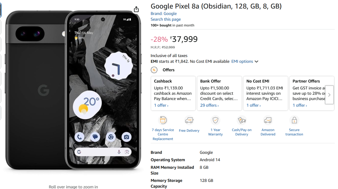Click the Free Delivery truck icon
The image size is (338, 189).
pos(189,120)
